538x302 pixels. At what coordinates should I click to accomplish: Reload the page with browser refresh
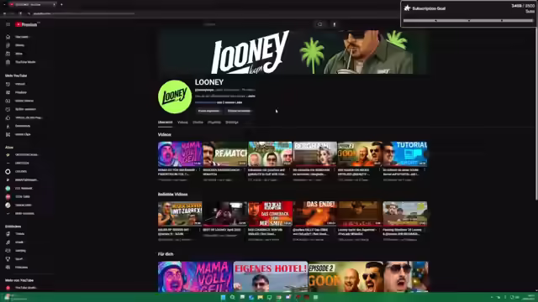point(20,13)
